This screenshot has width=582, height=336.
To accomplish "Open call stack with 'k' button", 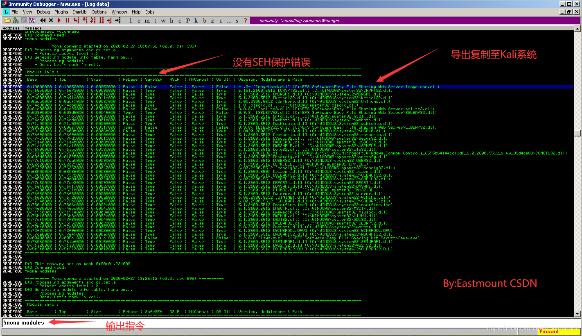I will click(196, 20).
